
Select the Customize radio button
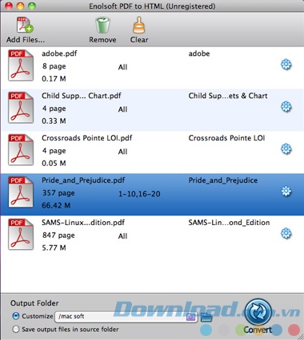click(x=16, y=316)
